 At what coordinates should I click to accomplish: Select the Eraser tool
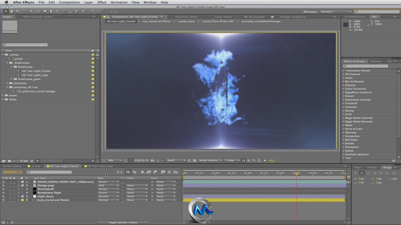pos(76,11)
